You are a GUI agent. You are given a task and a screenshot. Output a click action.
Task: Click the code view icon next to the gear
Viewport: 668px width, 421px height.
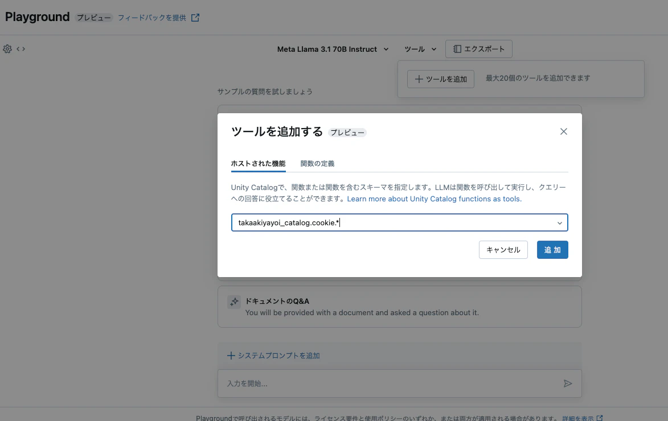21,49
